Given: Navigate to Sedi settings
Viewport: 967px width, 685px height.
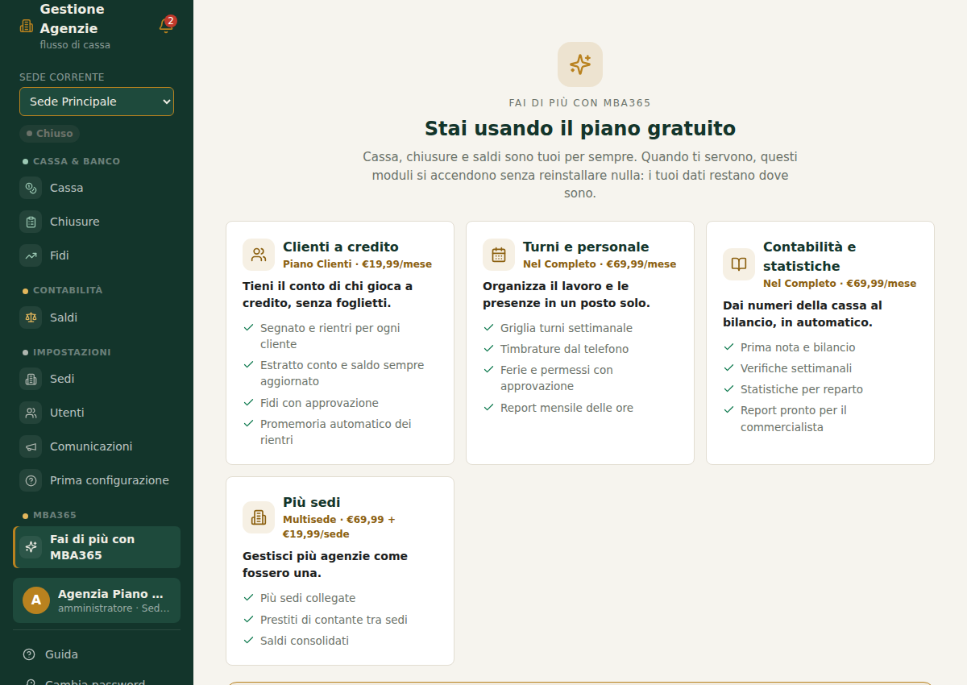Looking at the screenshot, I should [x=97, y=379].
